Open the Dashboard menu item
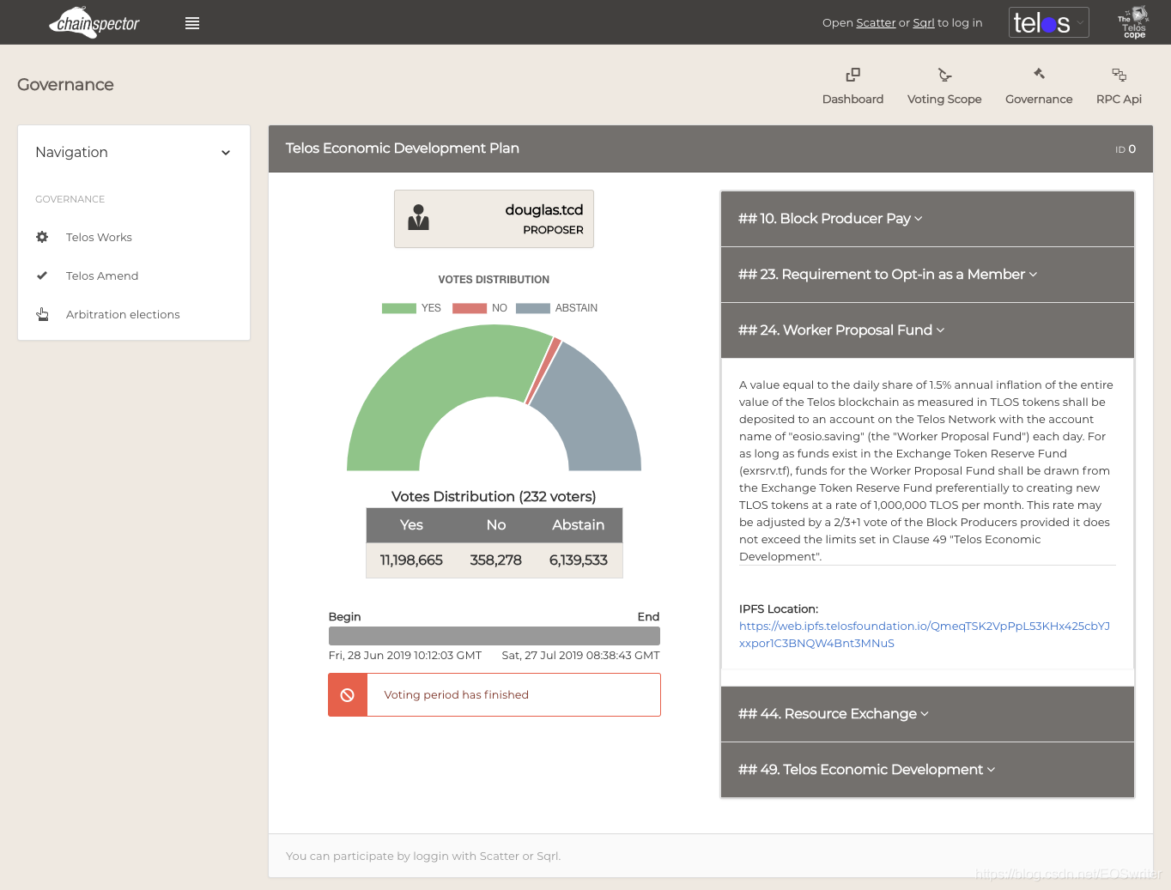Image resolution: width=1171 pixels, height=890 pixels. click(x=852, y=87)
